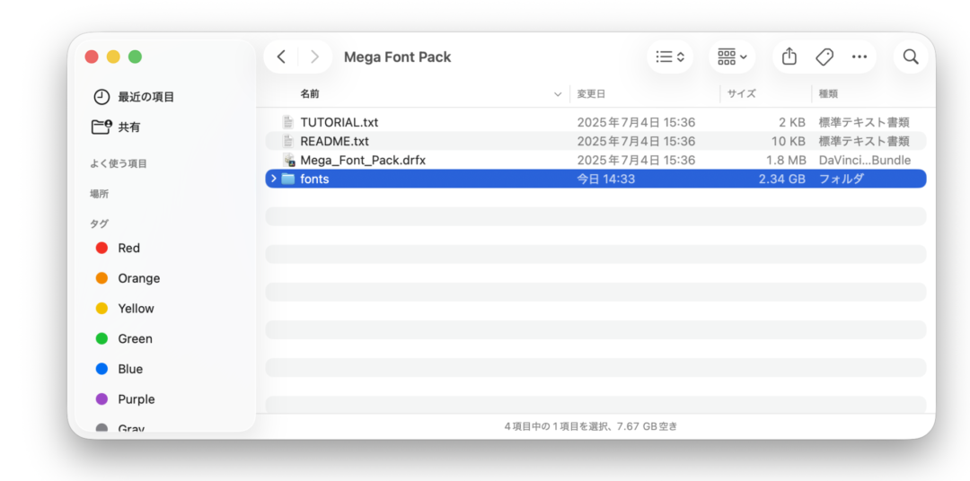The image size is (970, 481).
Task: Select the Orange tag dot
Action: click(102, 278)
